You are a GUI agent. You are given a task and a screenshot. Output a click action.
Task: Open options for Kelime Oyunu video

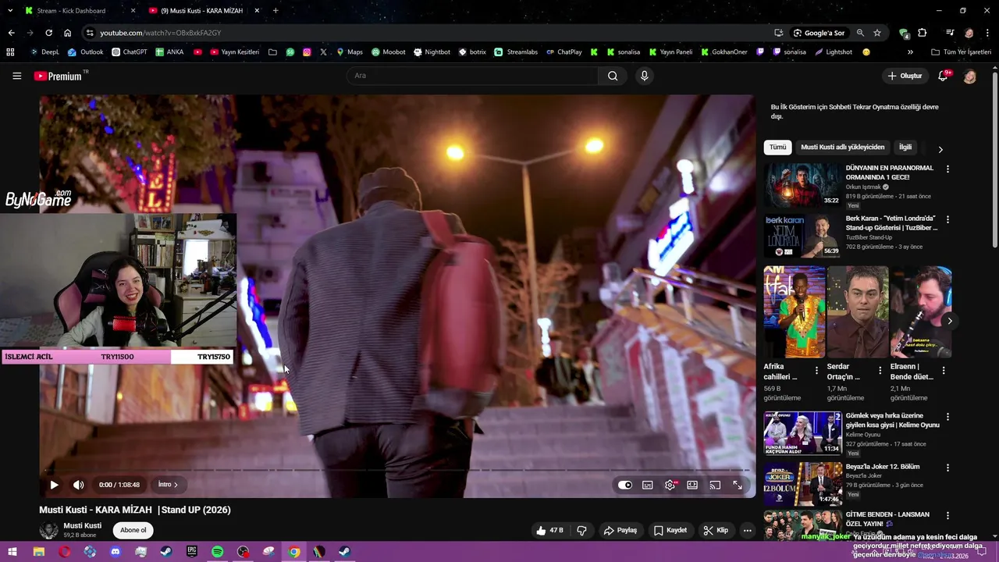pyautogui.click(x=947, y=417)
